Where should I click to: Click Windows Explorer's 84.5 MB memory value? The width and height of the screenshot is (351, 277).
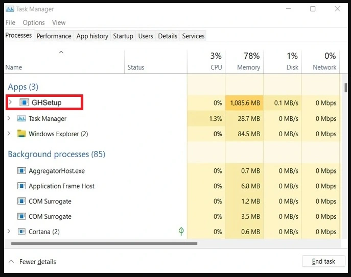point(249,134)
